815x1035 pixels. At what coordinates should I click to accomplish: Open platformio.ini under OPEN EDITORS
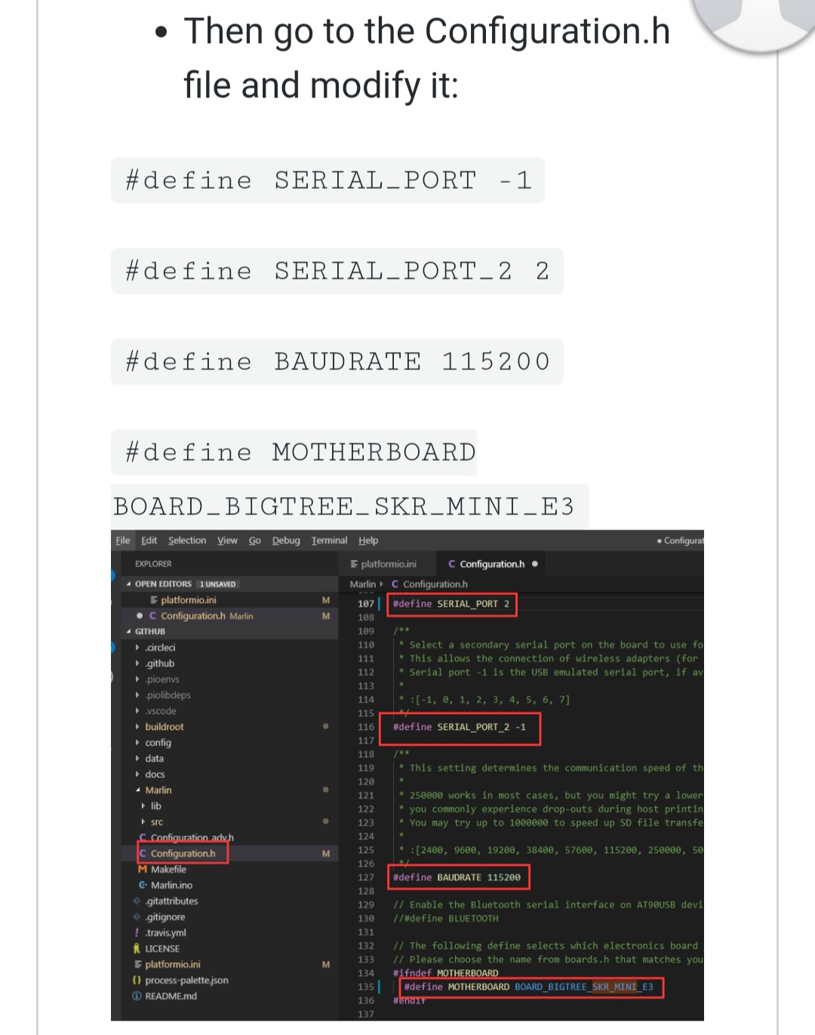point(188,601)
